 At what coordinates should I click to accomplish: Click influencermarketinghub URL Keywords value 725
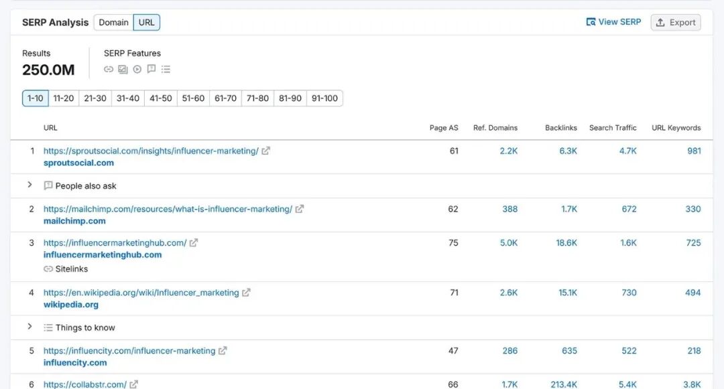click(694, 242)
